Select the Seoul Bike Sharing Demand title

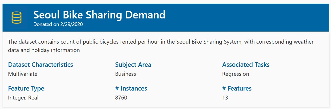pos(99,15)
